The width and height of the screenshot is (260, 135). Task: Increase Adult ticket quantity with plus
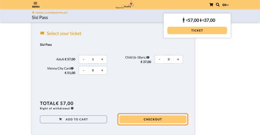(x=102, y=59)
